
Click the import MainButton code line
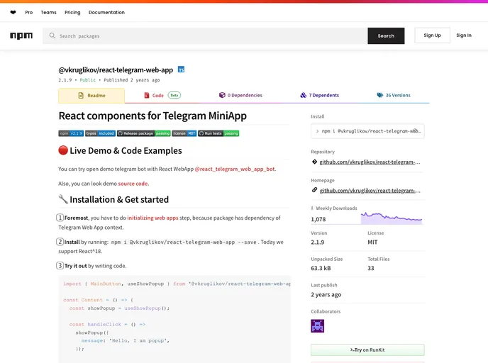coord(177,284)
